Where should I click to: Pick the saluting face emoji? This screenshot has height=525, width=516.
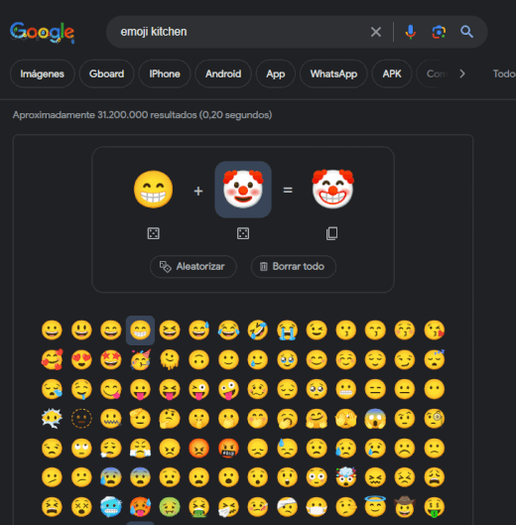click(x=140, y=419)
